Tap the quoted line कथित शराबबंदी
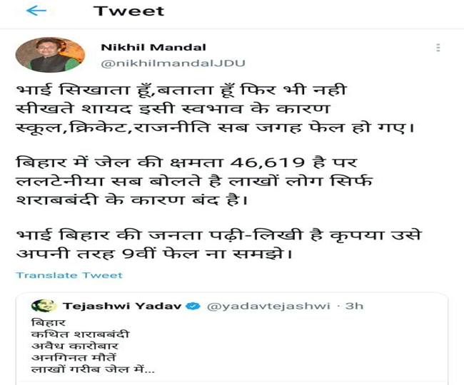464x385 pixels. click(x=80, y=334)
